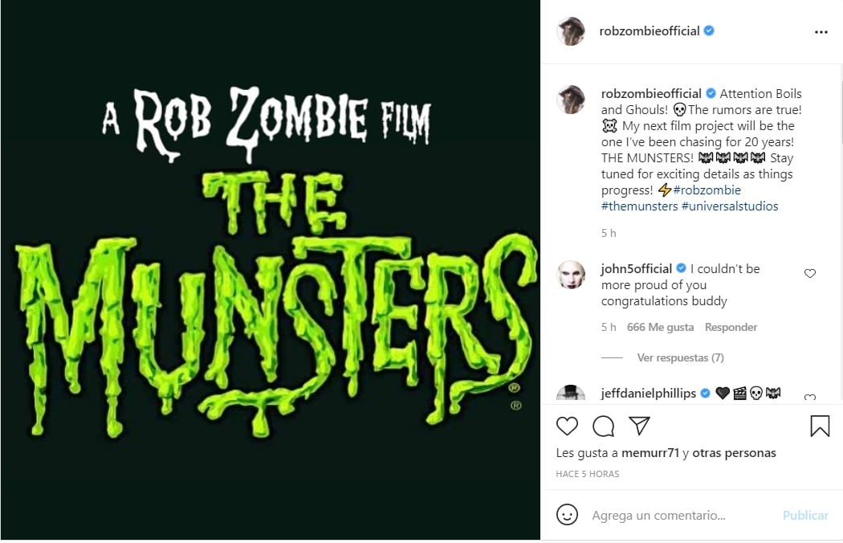Viewport: 843px width, 543px height.
Task: Open comments via speech bubble icon
Action: tap(603, 426)
